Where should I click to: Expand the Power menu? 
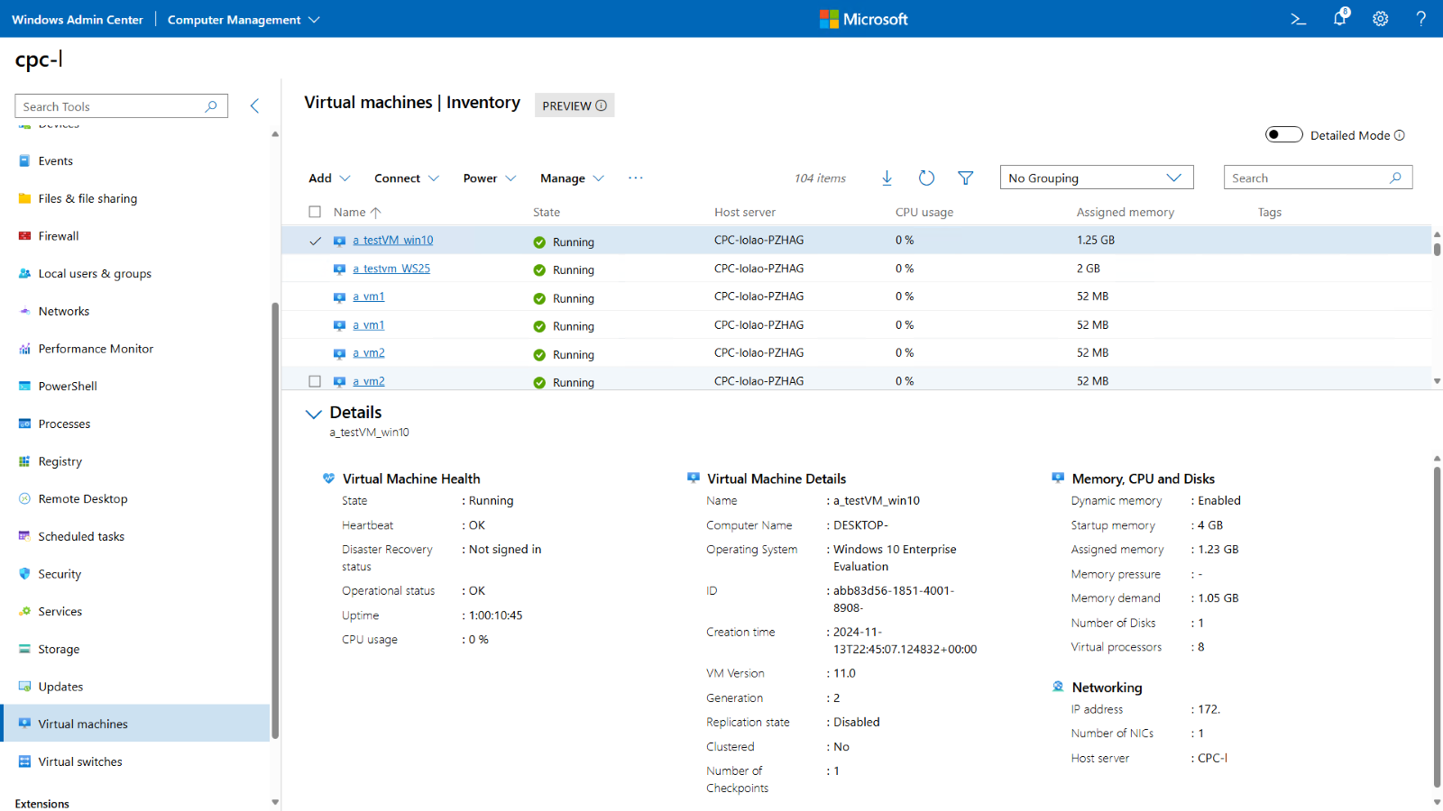tap(488, 178)
